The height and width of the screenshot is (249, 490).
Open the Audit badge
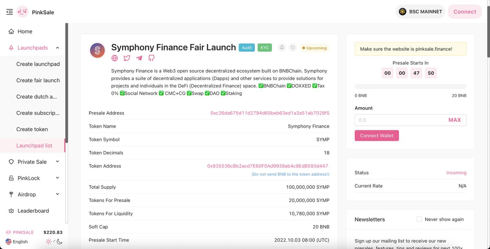247,48
